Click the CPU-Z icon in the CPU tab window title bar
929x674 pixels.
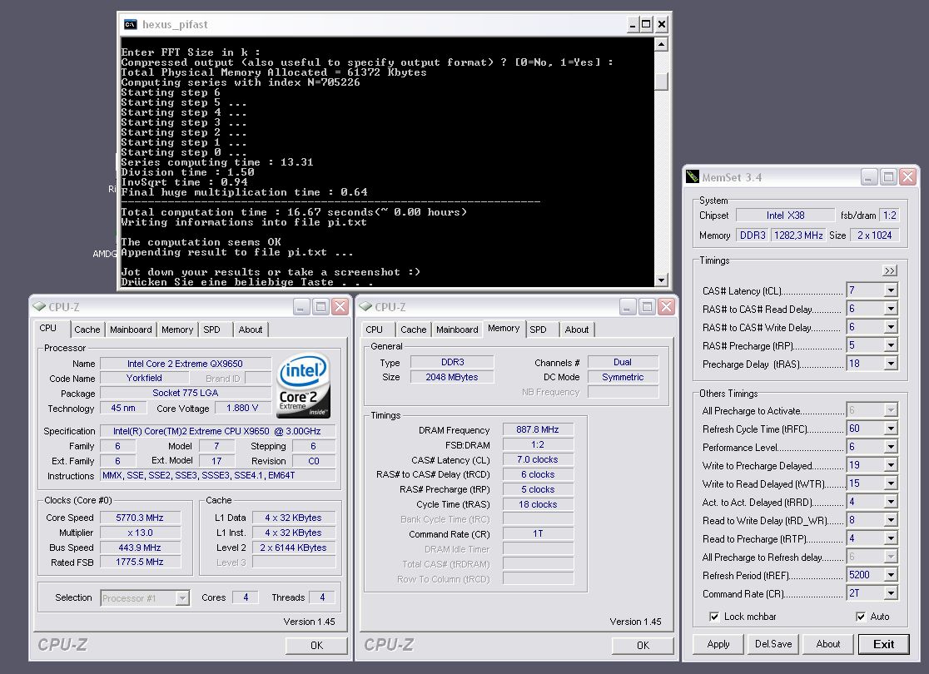tap(39, 306)
